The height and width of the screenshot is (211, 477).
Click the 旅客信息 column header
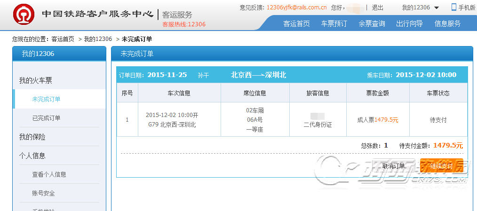point(318,93)
